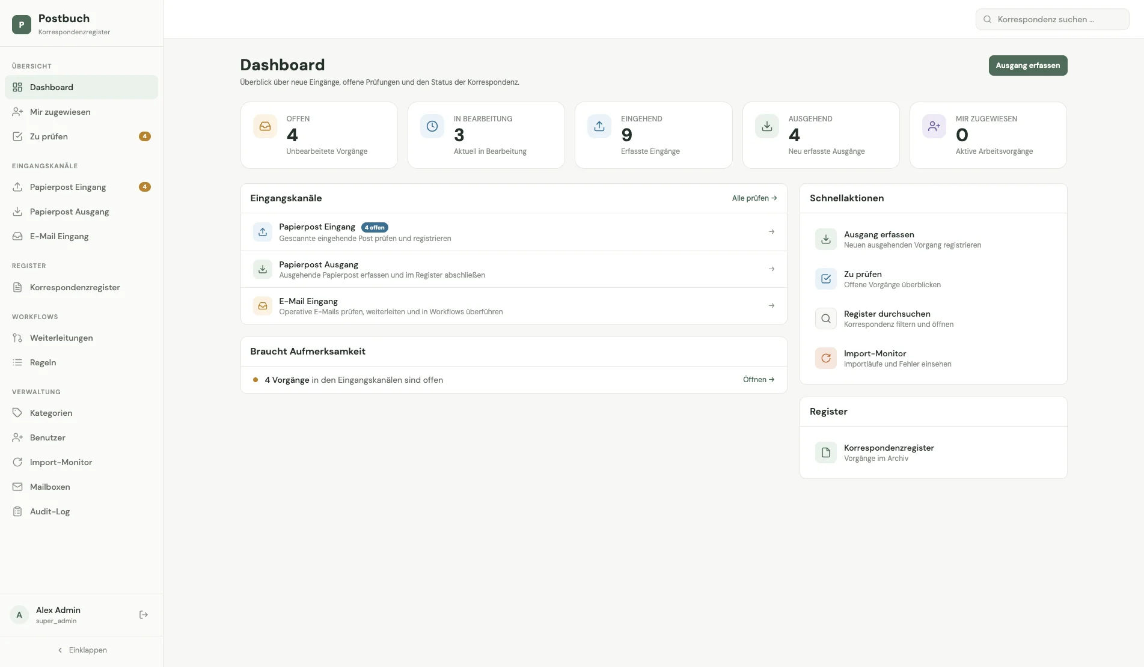Click the 4 offen badge
This screenshot has height=667, width=1144.
point(375,227)
